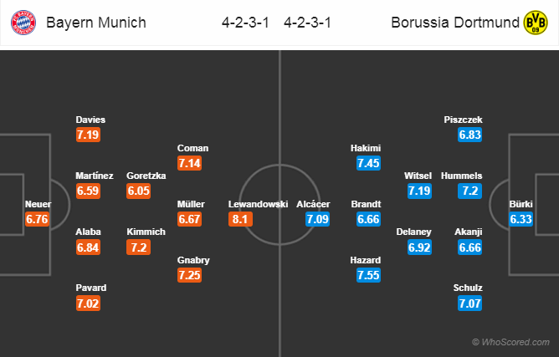Select the Kimmich player name
559x357 pixels.
pos(146,232)
